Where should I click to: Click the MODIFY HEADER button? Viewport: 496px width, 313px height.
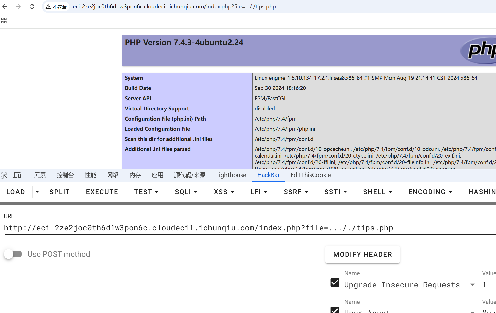(362, 255)
